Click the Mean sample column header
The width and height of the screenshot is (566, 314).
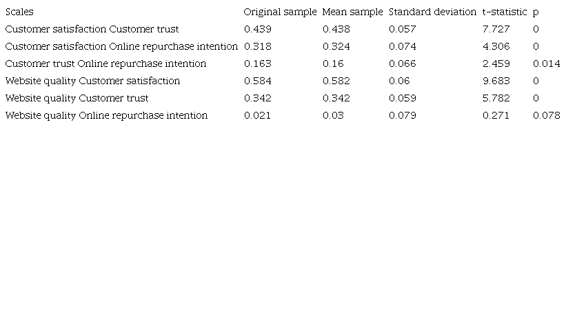[x=352, y=12]
